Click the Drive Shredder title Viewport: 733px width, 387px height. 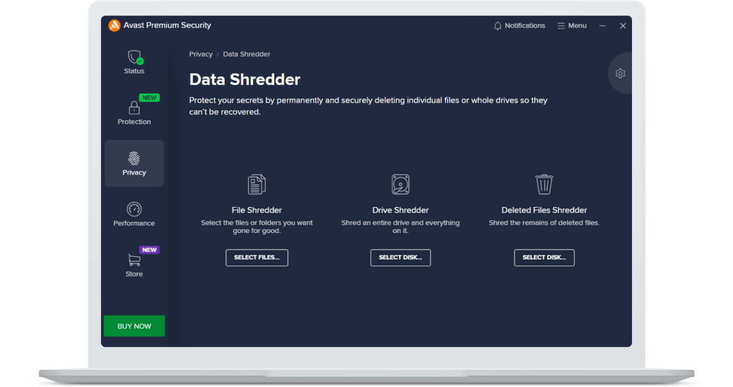(x=401, y=210)
